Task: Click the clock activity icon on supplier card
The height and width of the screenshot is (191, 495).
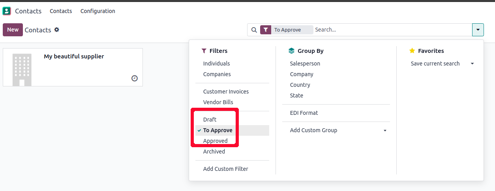Action: point(135,78)
